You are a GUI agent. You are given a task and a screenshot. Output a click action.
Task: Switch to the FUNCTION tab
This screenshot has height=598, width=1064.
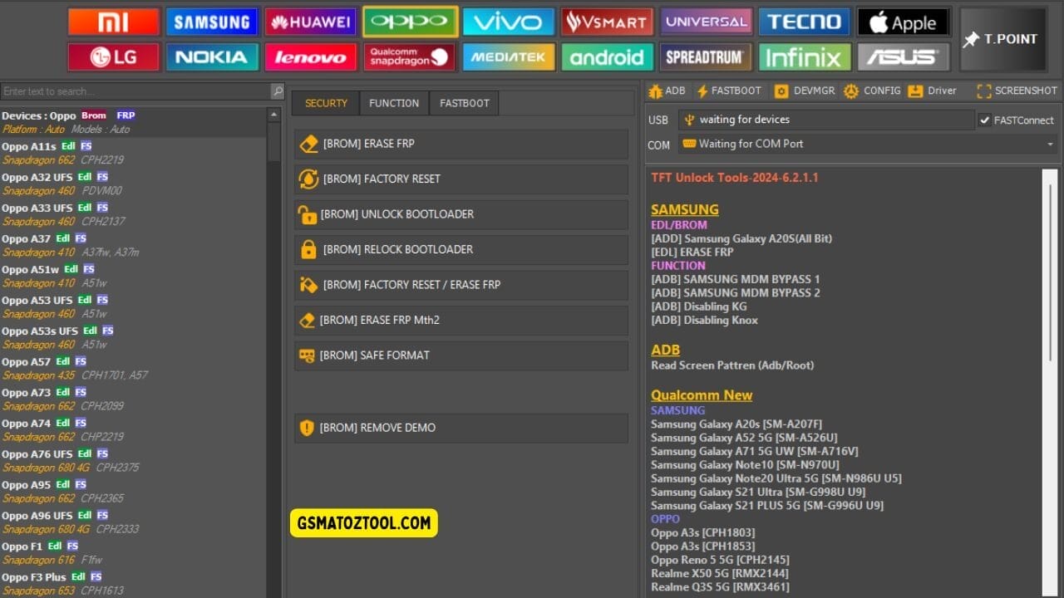pyautogui.click(x=394, y=103)
